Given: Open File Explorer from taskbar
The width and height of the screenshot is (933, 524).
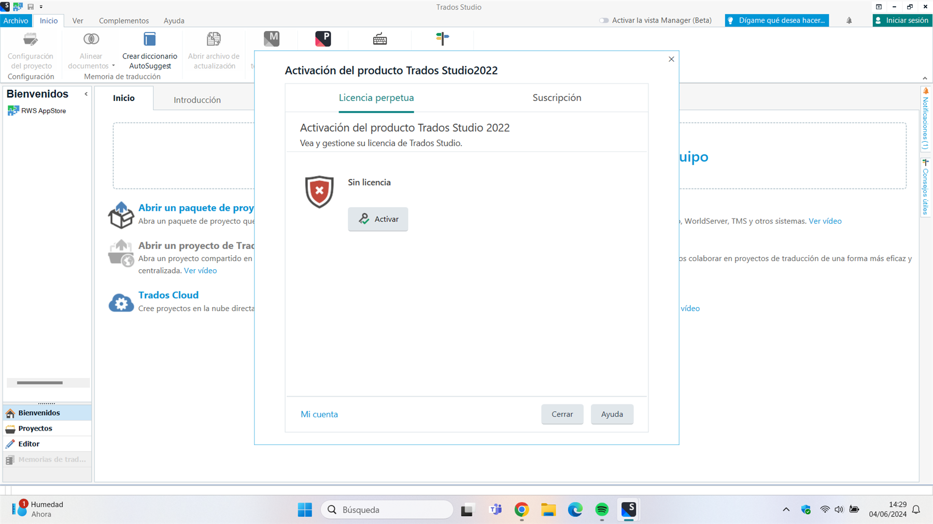Looking at the screenshot, I should 548,510.
